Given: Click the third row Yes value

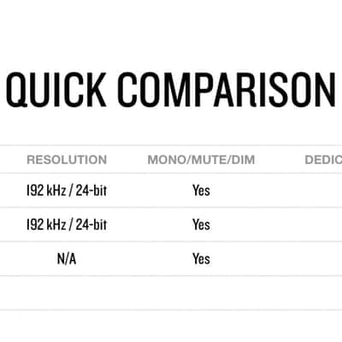Looking at the screenshot, I should pos(201,259).
